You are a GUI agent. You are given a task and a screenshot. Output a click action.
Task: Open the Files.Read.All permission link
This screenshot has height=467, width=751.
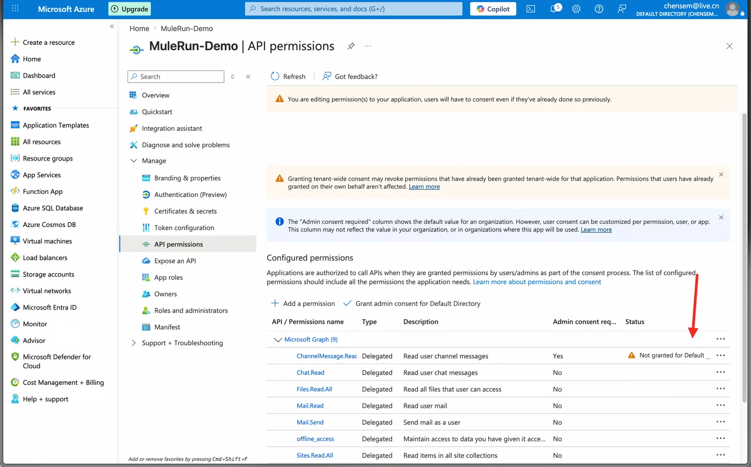pos(314,389)
